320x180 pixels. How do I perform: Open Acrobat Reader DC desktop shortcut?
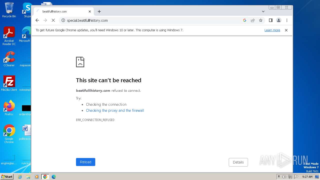tap(9, 36)
